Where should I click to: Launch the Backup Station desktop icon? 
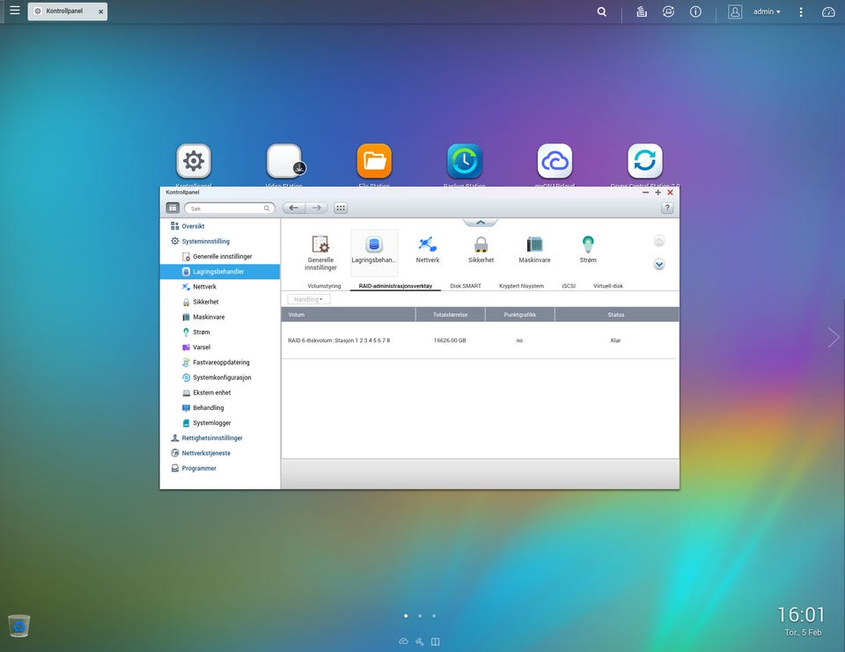coord(464,162)
